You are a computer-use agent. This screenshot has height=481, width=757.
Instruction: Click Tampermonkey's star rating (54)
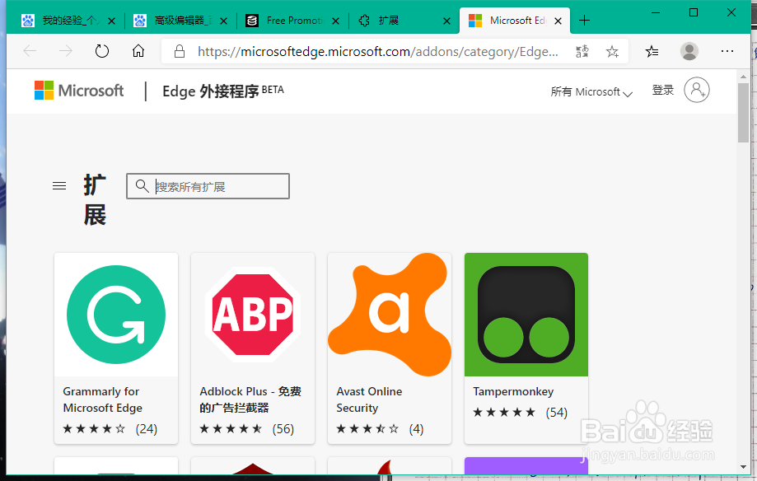point(520,413)
